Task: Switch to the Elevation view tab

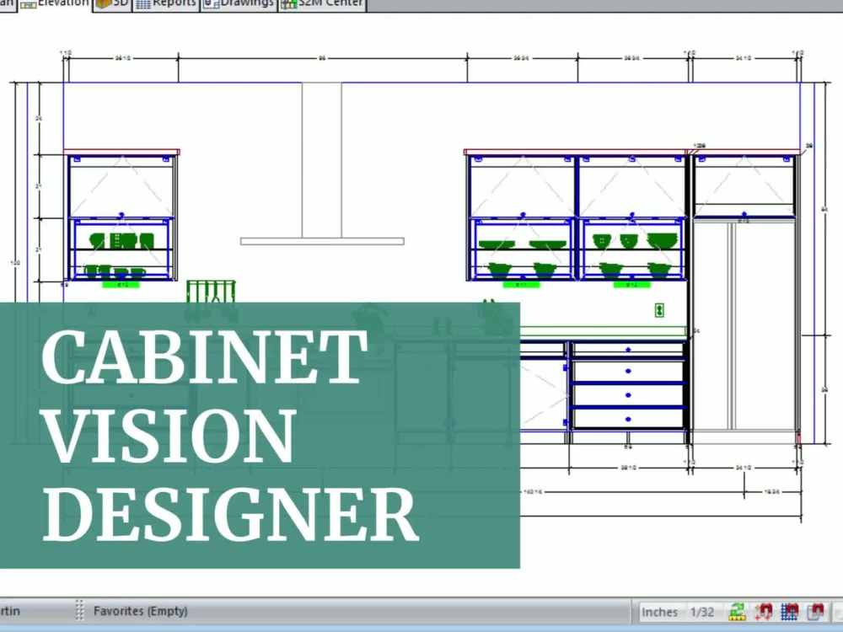Action: pyautogui.click(x=55, y=3)
